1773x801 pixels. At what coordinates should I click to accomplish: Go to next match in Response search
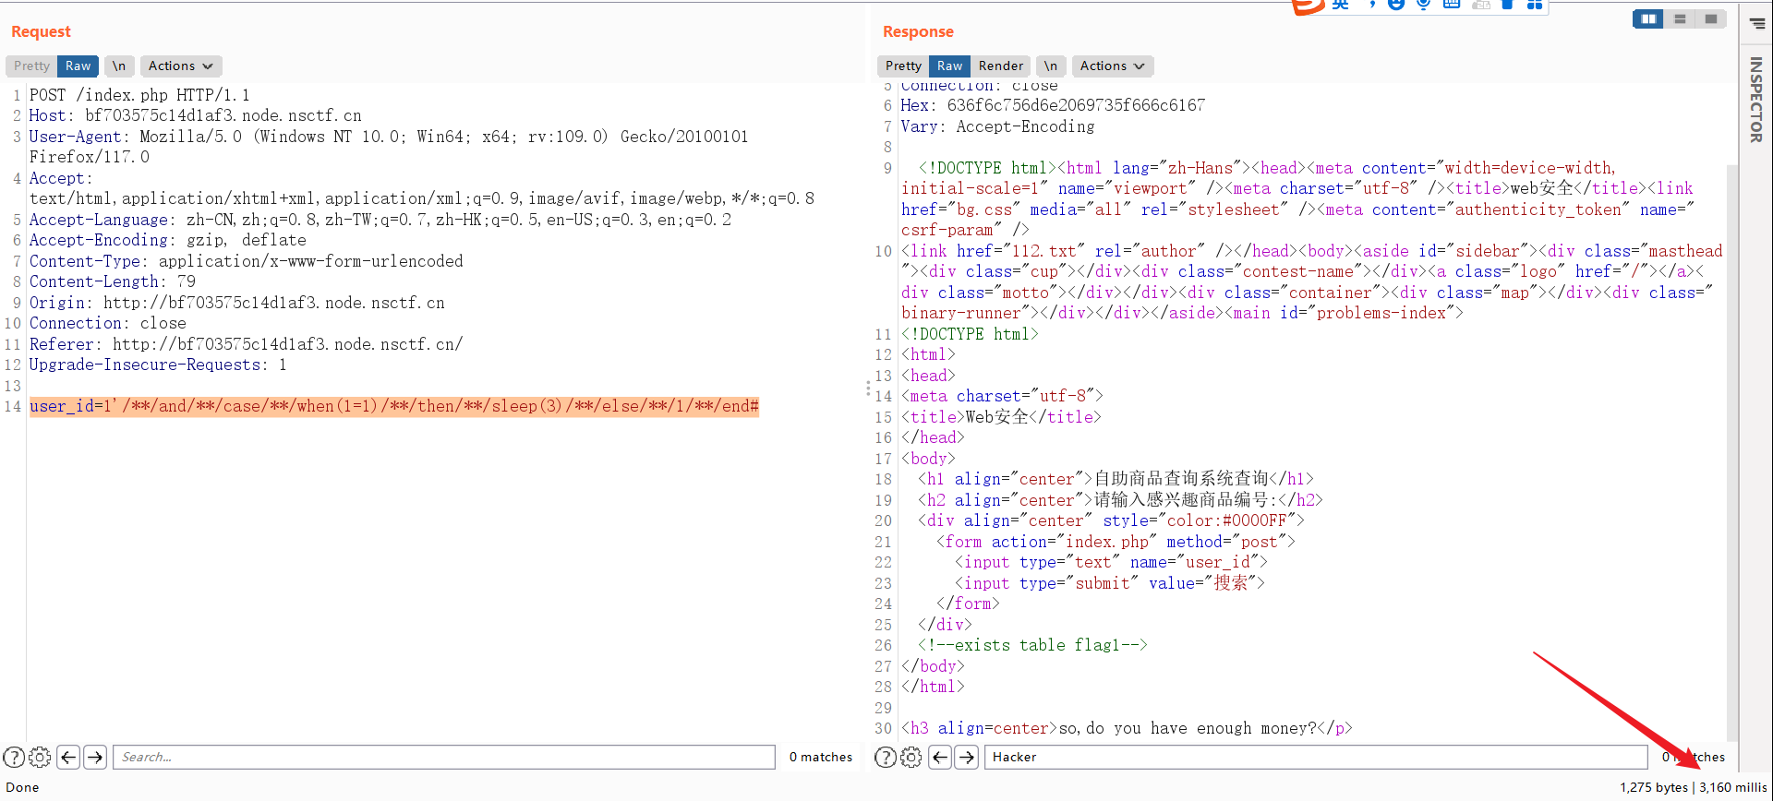(967, 758)
